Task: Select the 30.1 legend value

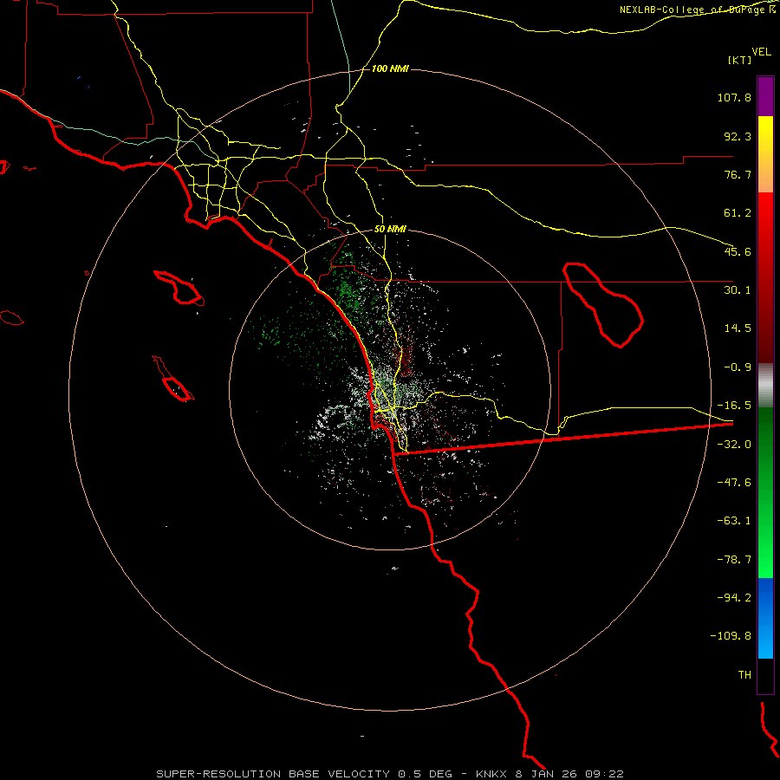Action: (738, 290)
